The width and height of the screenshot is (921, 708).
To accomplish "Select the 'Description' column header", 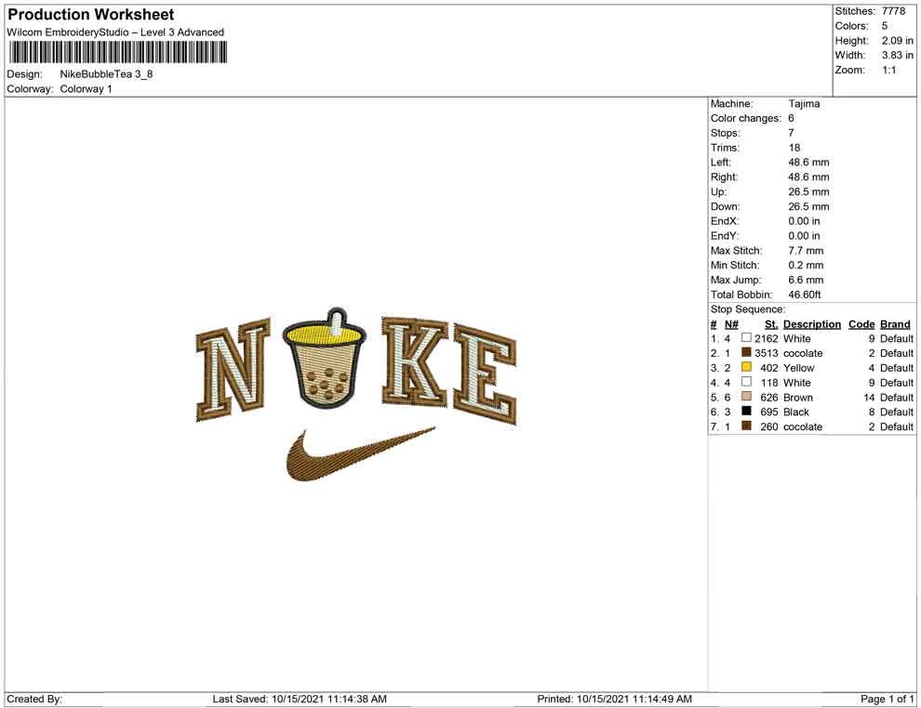I will click(812, 323).
